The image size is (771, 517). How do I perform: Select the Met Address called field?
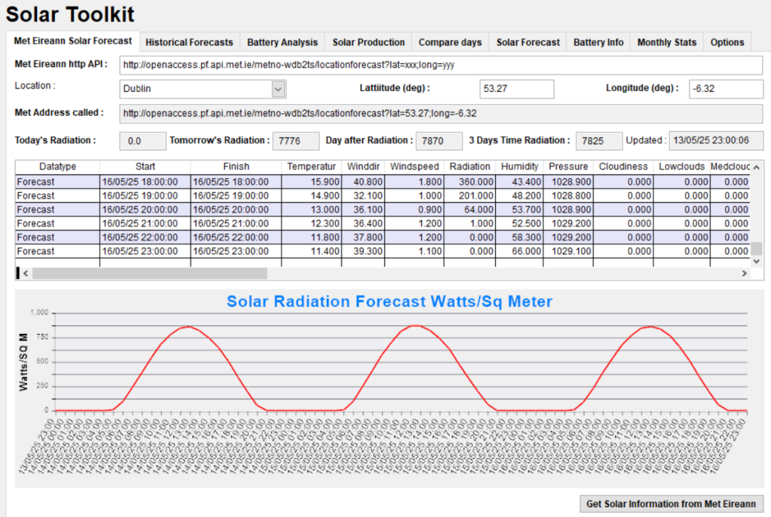(x=440, y=114)
